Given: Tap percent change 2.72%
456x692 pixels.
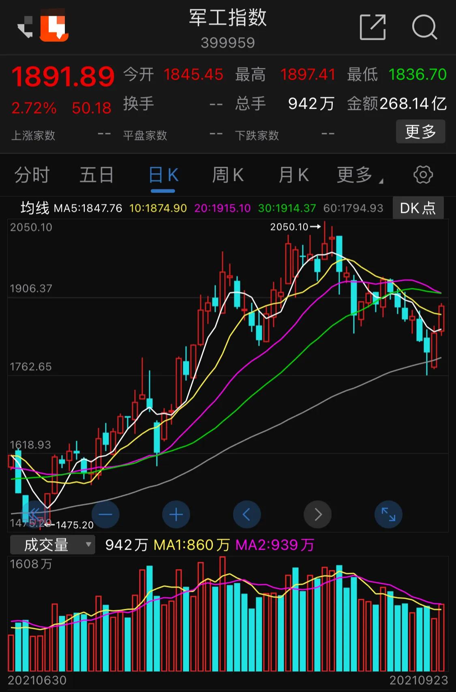Looking at the screenshot, I should (x=34, y=108).
